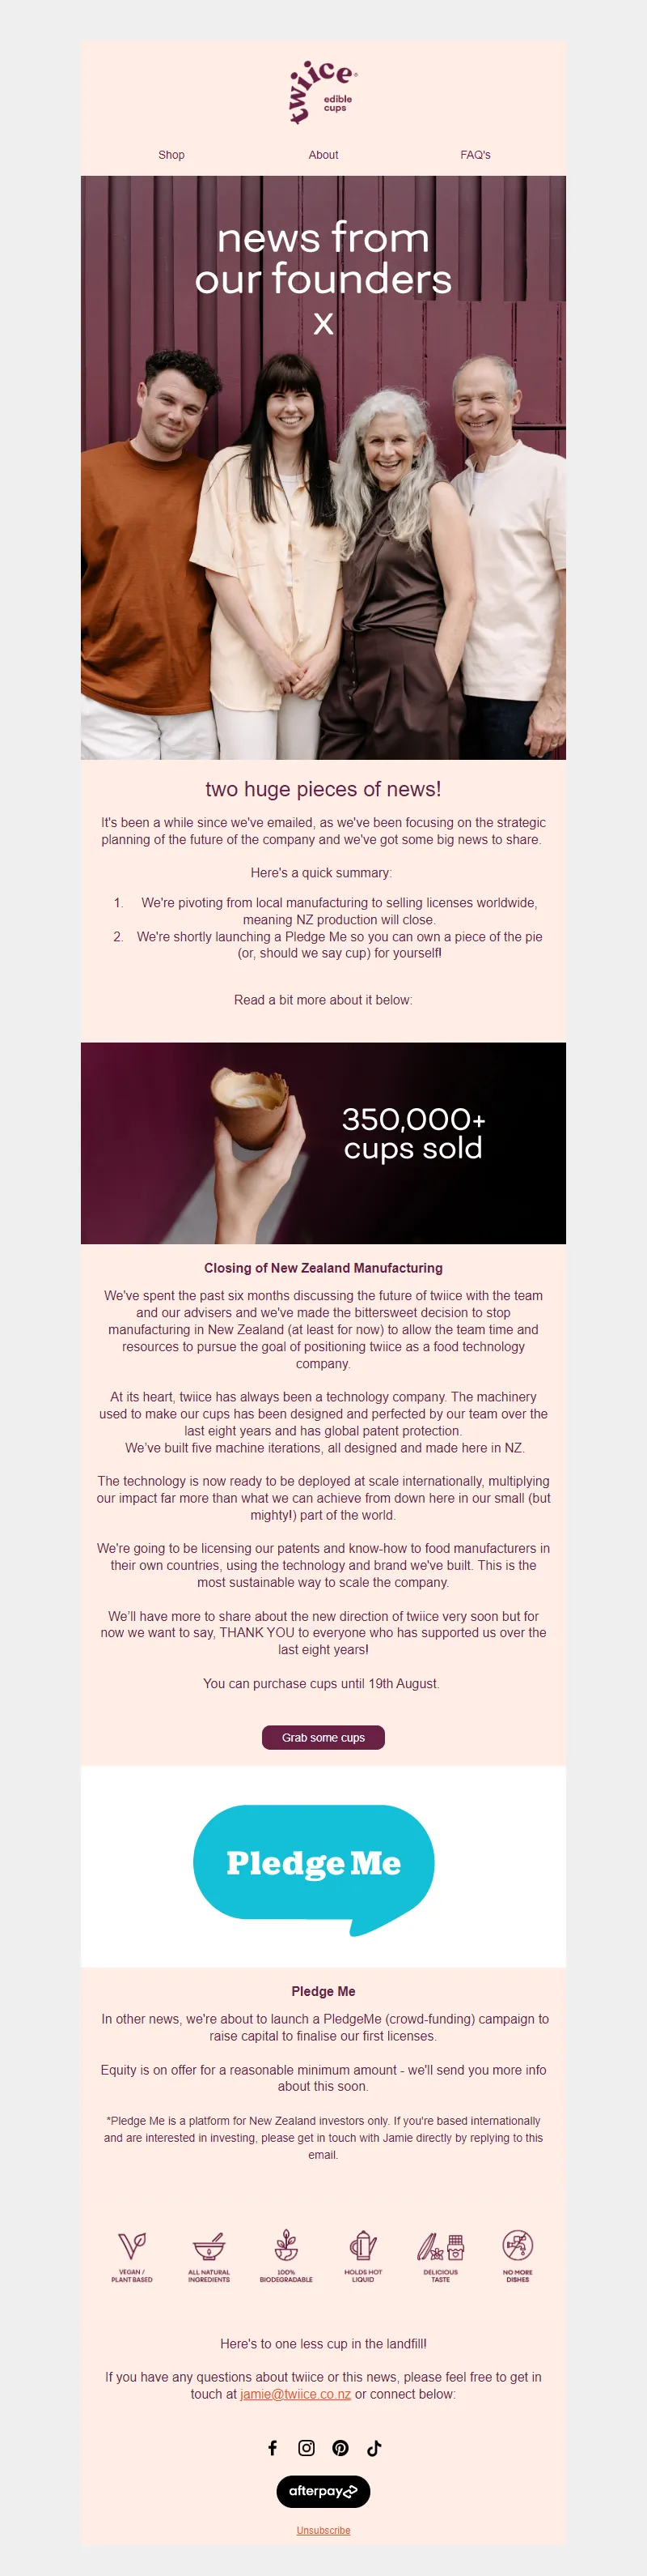The height and width of the screenshot is (2576, 647).
Task: Open the Pinterest social icon
Action: click(x=340, y=2447)
